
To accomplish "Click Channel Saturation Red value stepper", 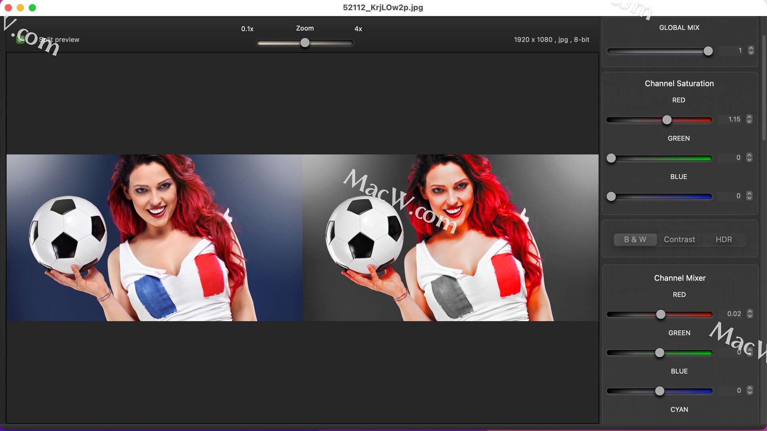I will [749, 119].
